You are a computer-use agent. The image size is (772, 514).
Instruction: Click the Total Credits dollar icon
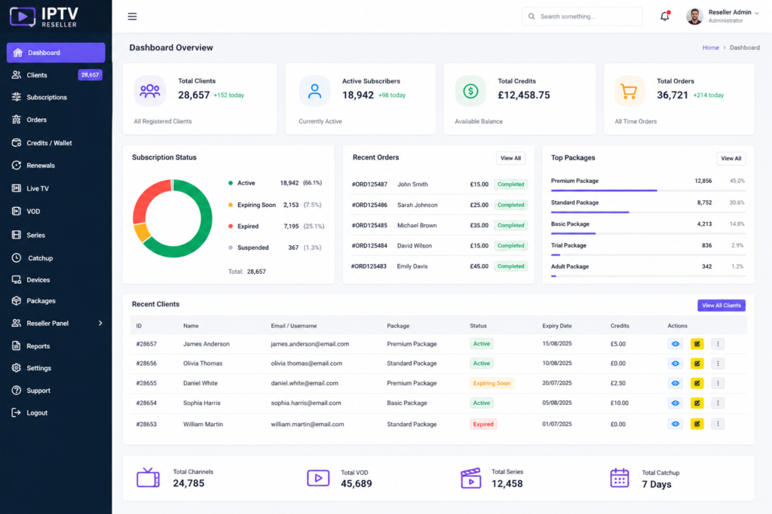click(x=470, y=91)
